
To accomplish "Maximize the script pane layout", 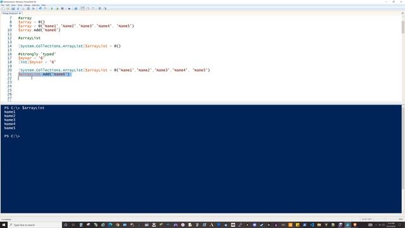I will click(93, 8).
